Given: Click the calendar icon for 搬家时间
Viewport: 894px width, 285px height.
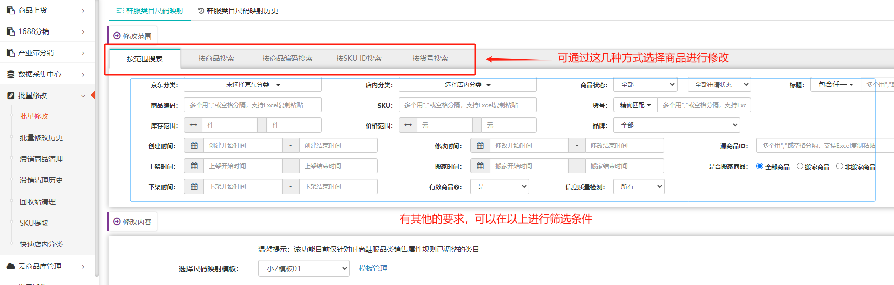Looking at the screenshot, I should (480, 166).
